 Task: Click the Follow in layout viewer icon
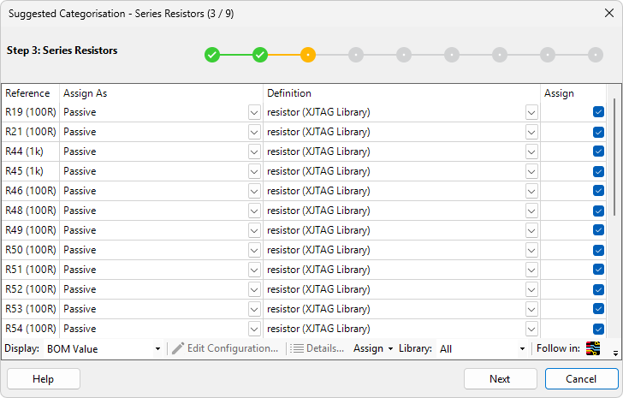coord(593,348)
